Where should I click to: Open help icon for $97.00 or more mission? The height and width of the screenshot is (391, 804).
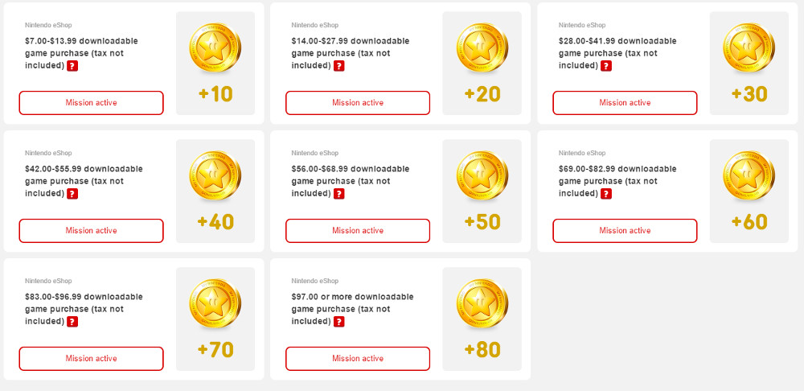tap(339, 321)
